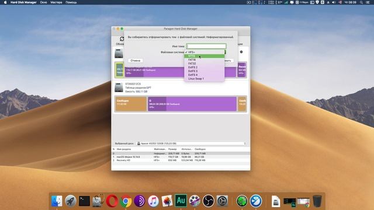Open the selected disk Apacer AS350 dropdown
The width and height of the screenshot is (374, 210).
coord(191,143)
